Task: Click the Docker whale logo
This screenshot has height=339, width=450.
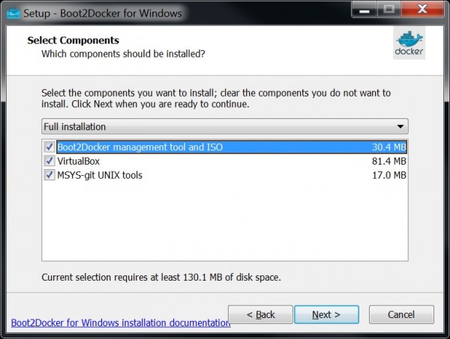Action: tap(409, 44)
